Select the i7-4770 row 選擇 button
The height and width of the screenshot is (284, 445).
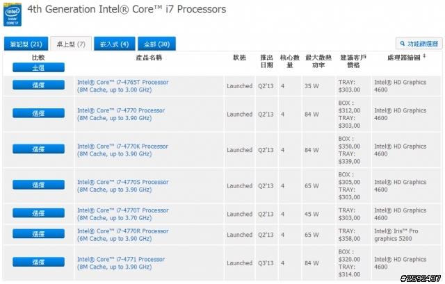click(x=38, y=113)
